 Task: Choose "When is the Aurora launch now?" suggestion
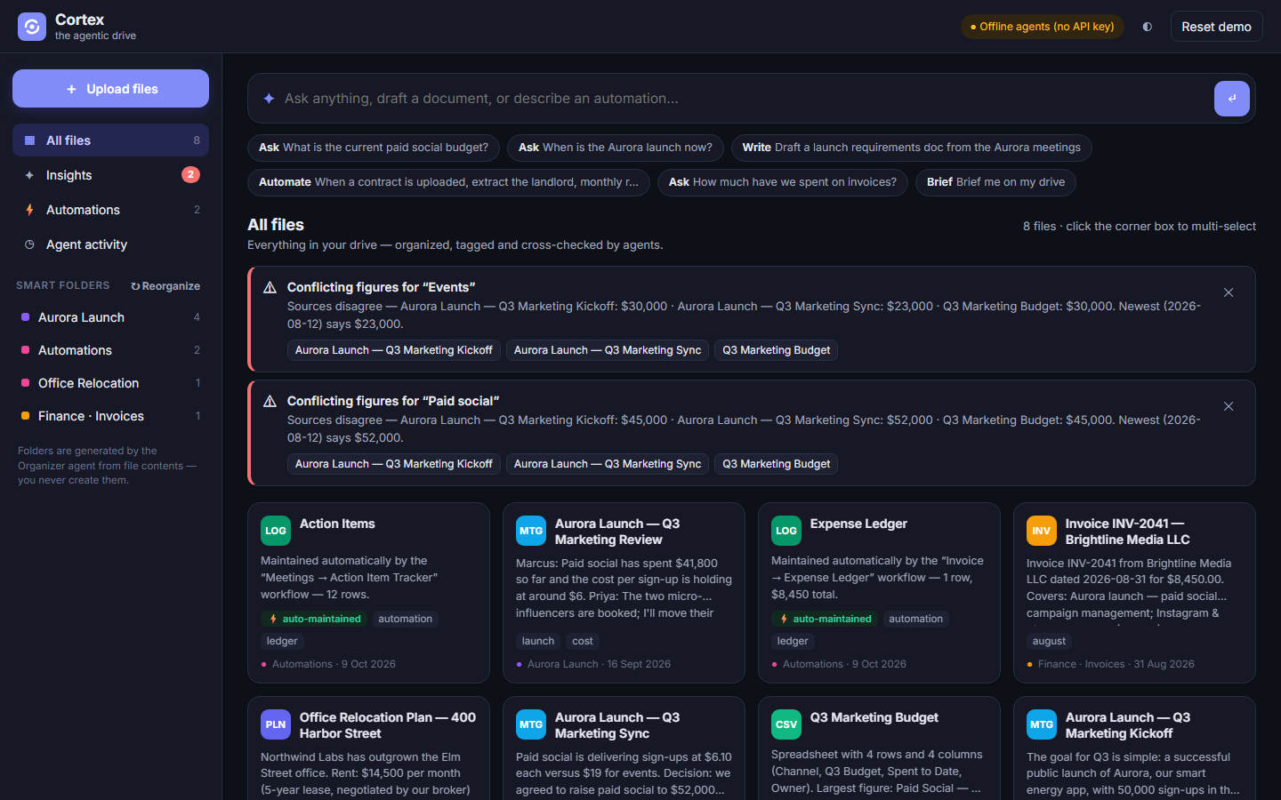[616, 148]
